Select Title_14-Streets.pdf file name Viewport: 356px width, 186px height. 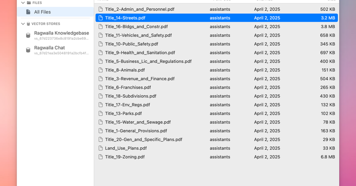pos(125,18)
